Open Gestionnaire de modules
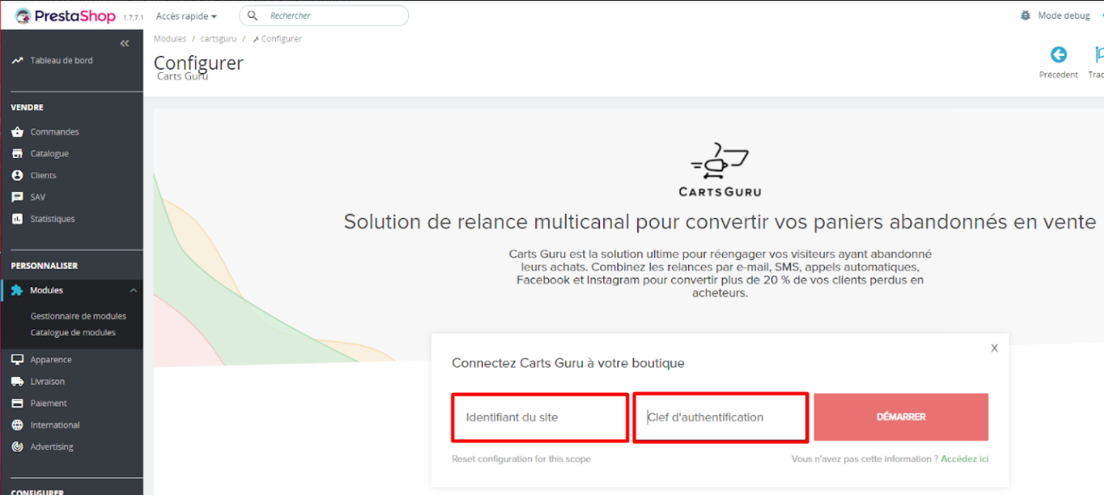 (x=78, y=316)
